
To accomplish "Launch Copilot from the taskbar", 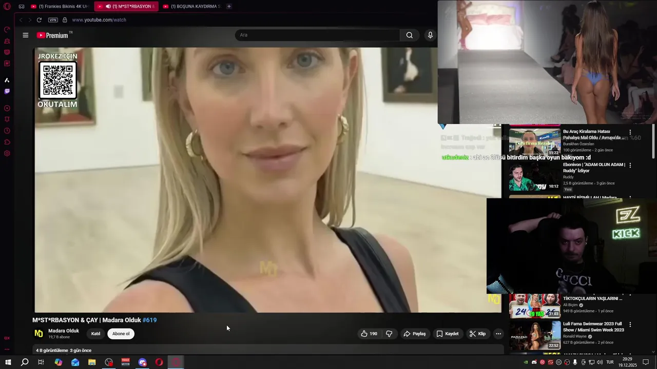I will [x=59, y=362].
